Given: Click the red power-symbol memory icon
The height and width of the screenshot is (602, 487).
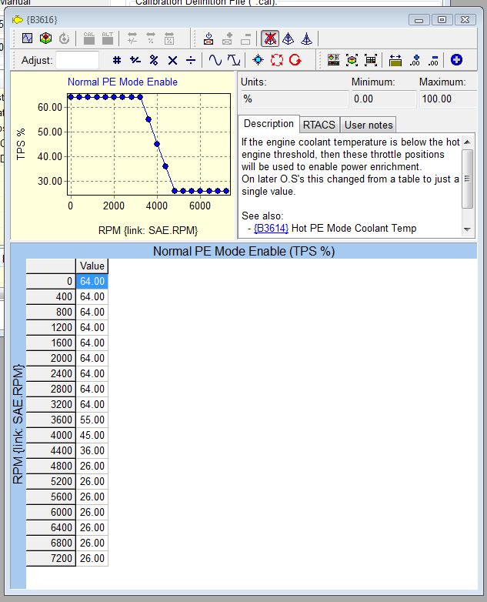Looking at the screenshot, I should point(208,38).
